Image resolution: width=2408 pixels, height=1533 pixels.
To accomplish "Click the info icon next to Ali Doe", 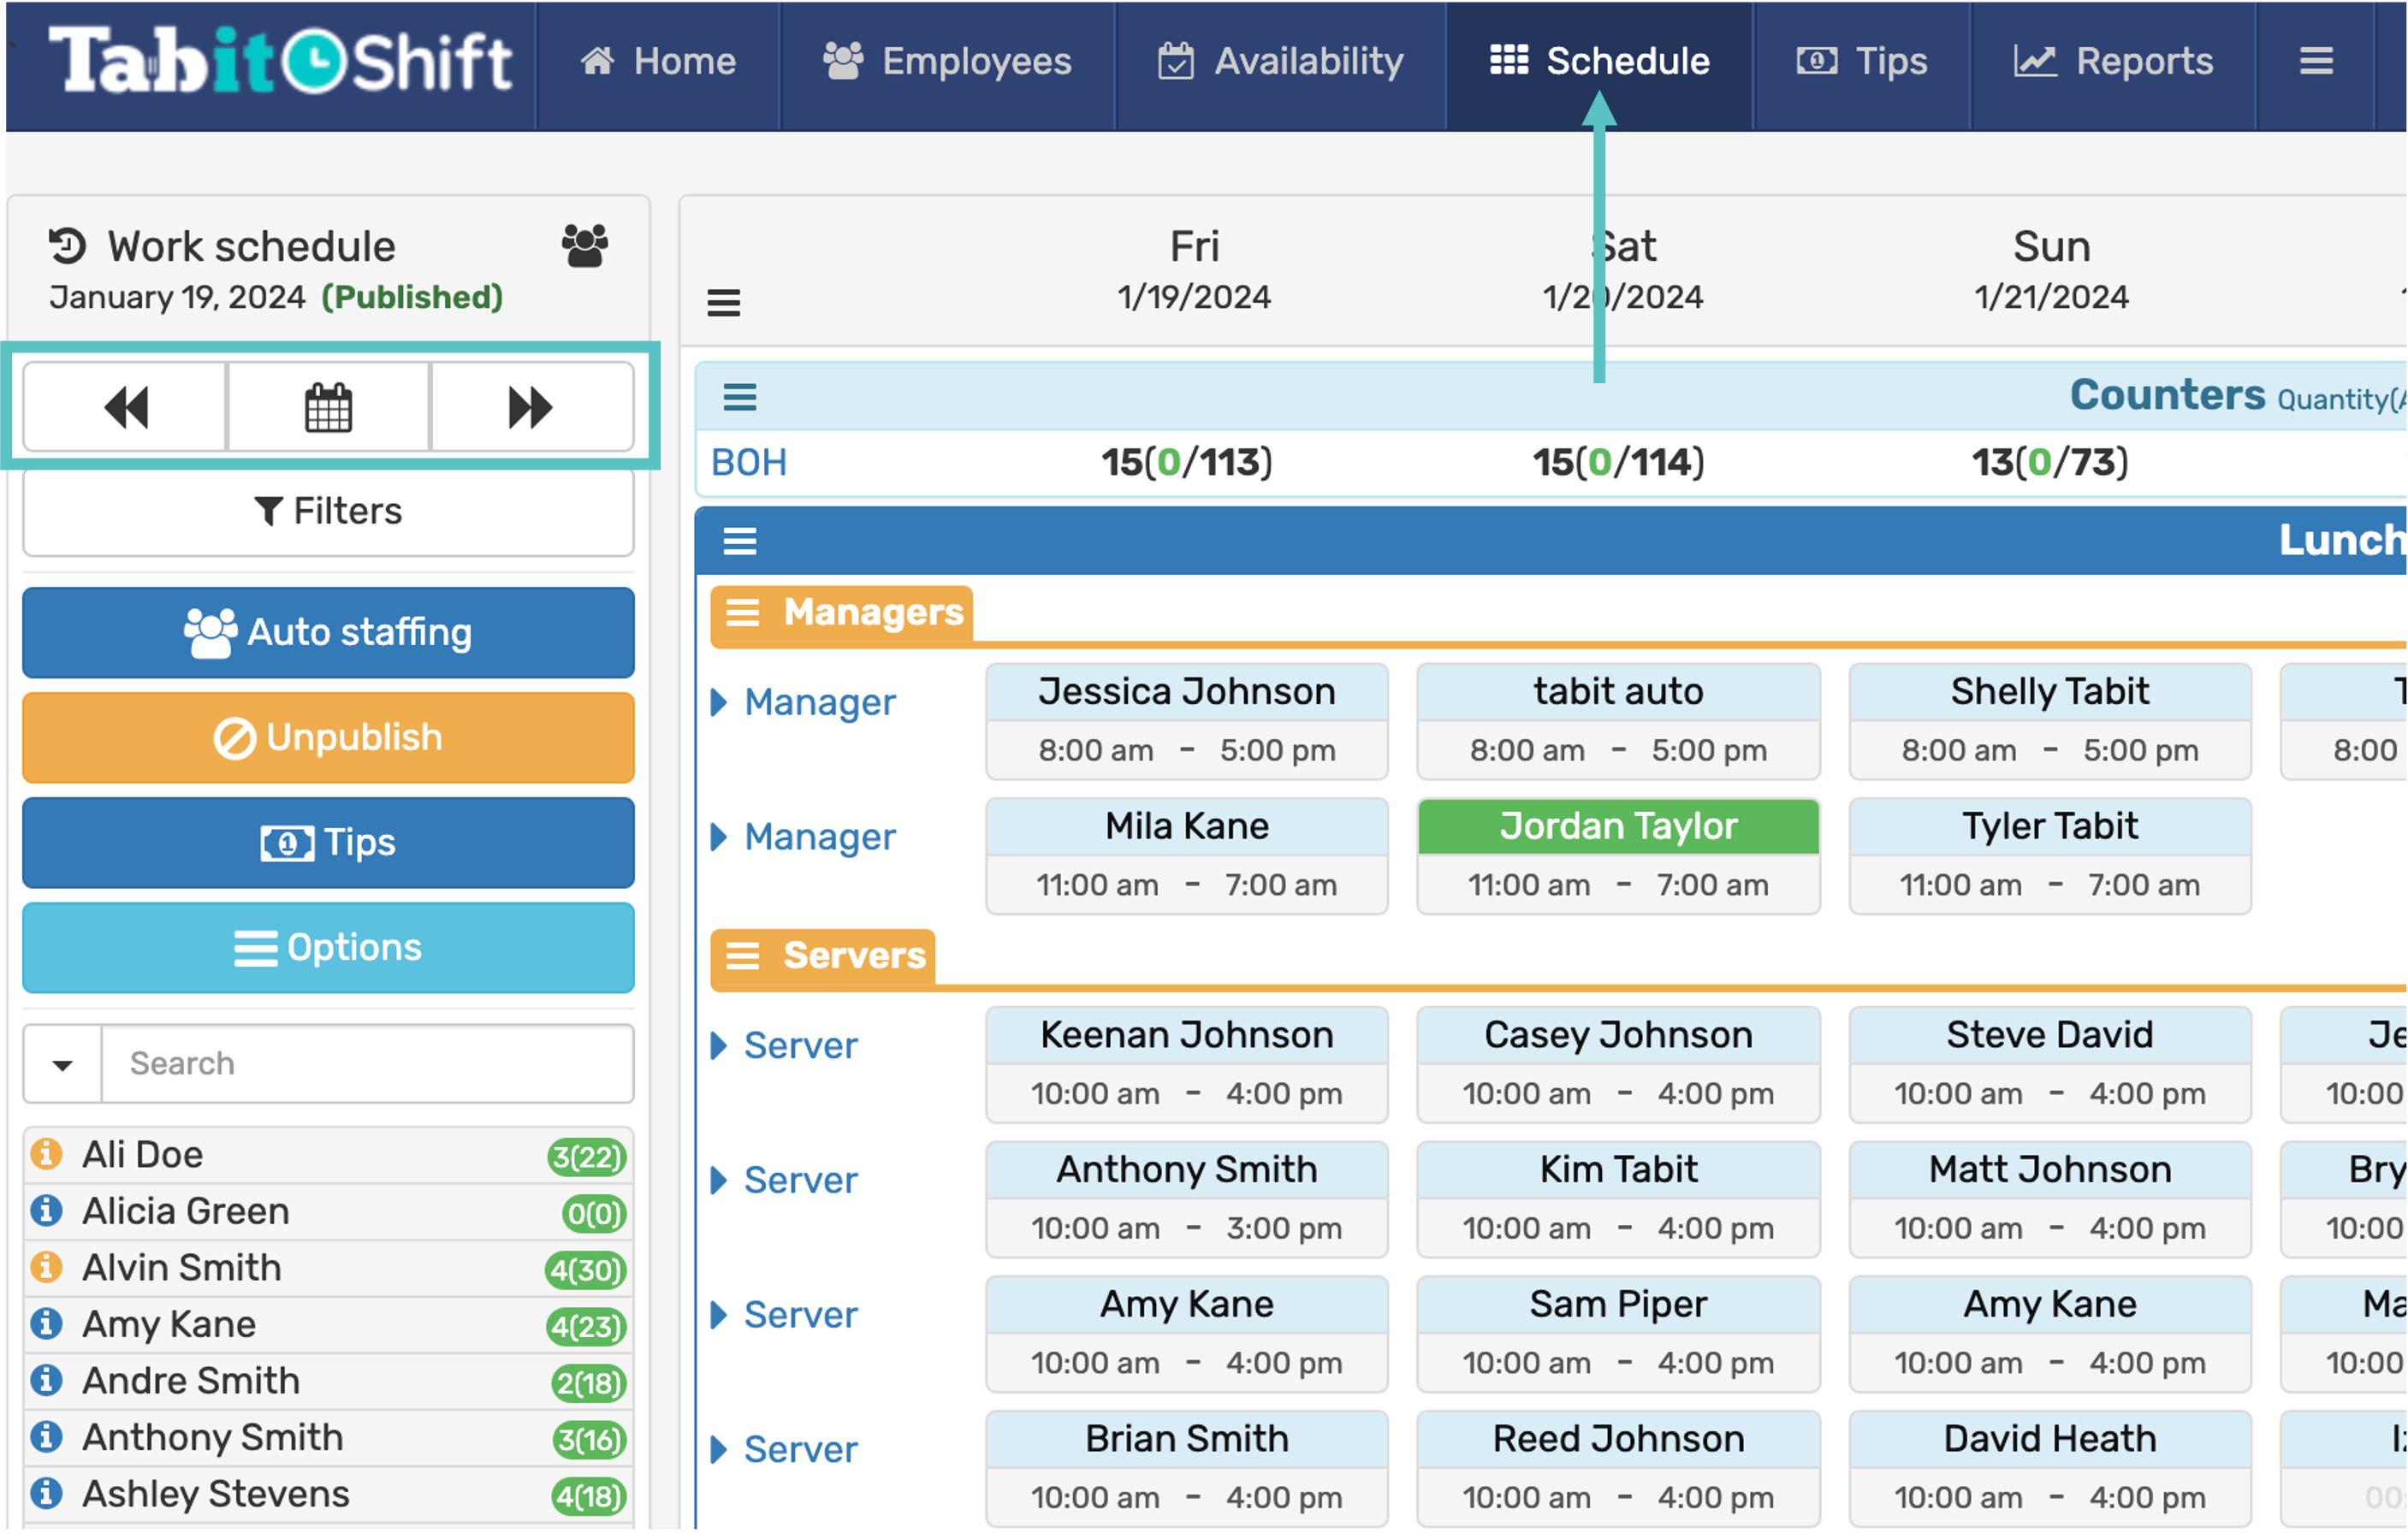I will pyautogui.click(x=46, y=1154).
